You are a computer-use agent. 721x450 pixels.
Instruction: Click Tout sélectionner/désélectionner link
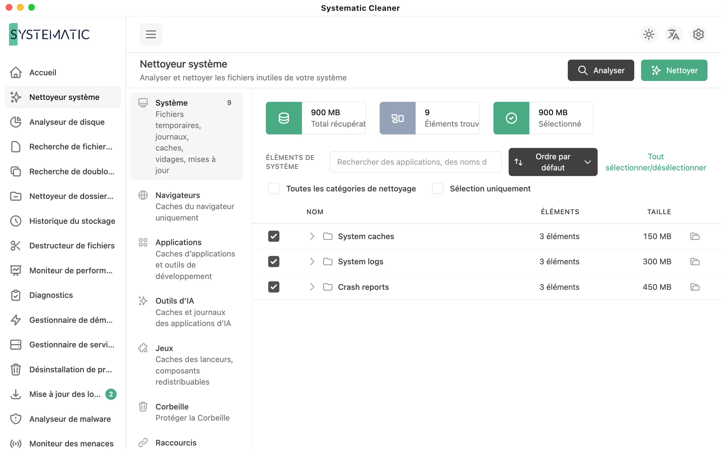pos(656,162)
